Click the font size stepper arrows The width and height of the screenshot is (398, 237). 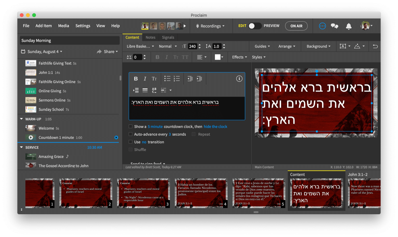[200, 46]
